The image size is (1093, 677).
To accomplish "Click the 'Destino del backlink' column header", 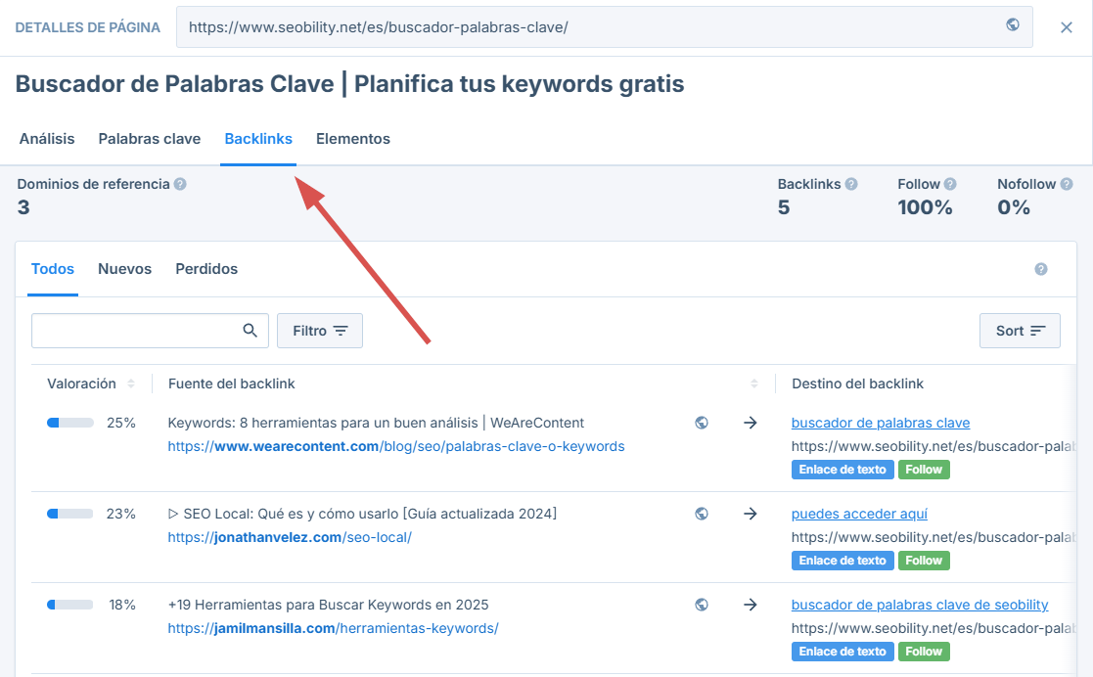I will click(x=857, y=384).
